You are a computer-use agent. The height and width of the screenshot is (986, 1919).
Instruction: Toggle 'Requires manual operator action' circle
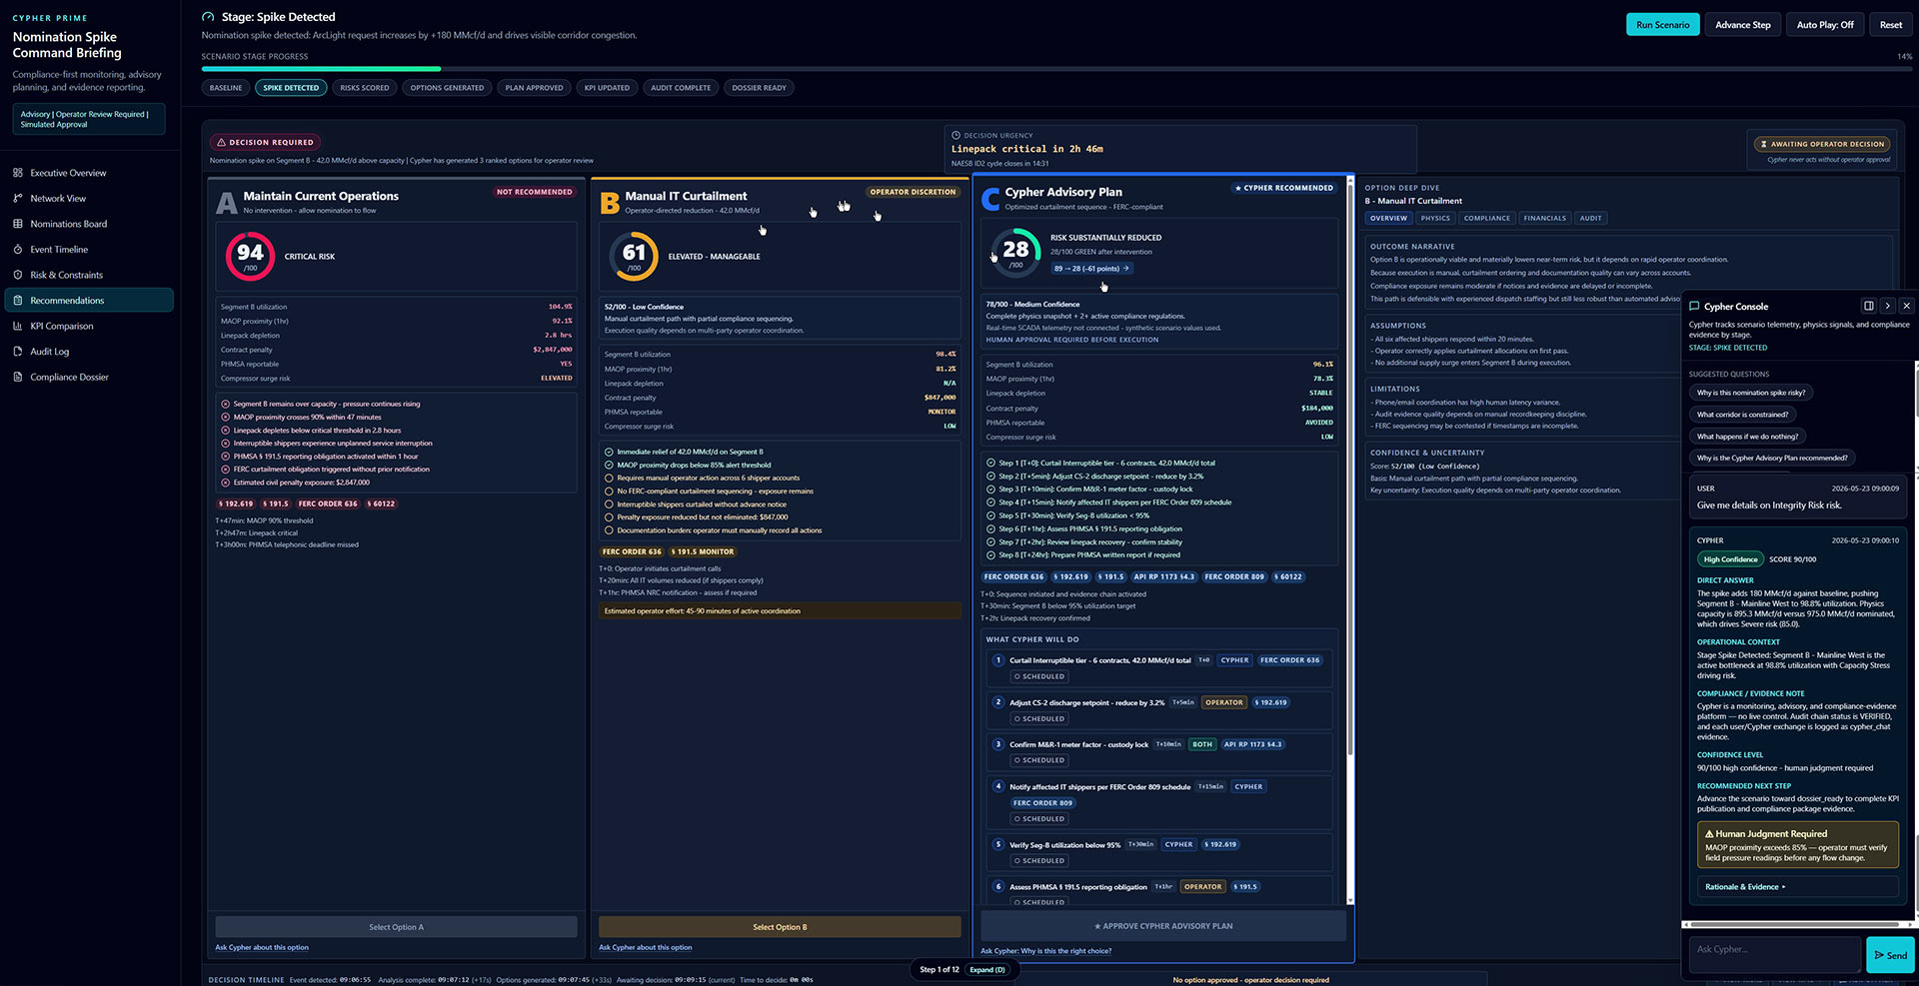coord(609,478)
